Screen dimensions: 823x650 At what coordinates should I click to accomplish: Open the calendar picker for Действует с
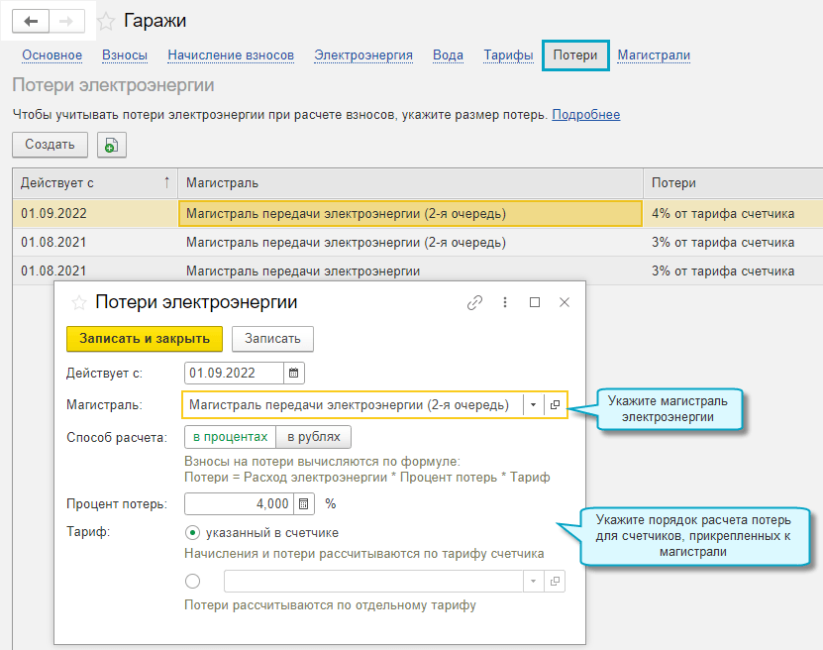click(294, 373)
